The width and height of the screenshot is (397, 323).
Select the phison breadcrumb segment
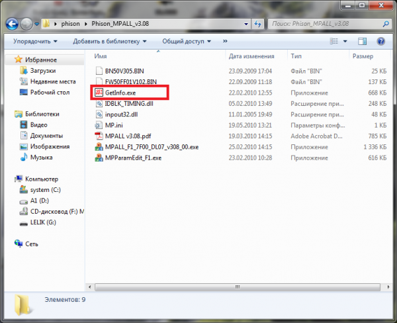[x=70, y=24]
